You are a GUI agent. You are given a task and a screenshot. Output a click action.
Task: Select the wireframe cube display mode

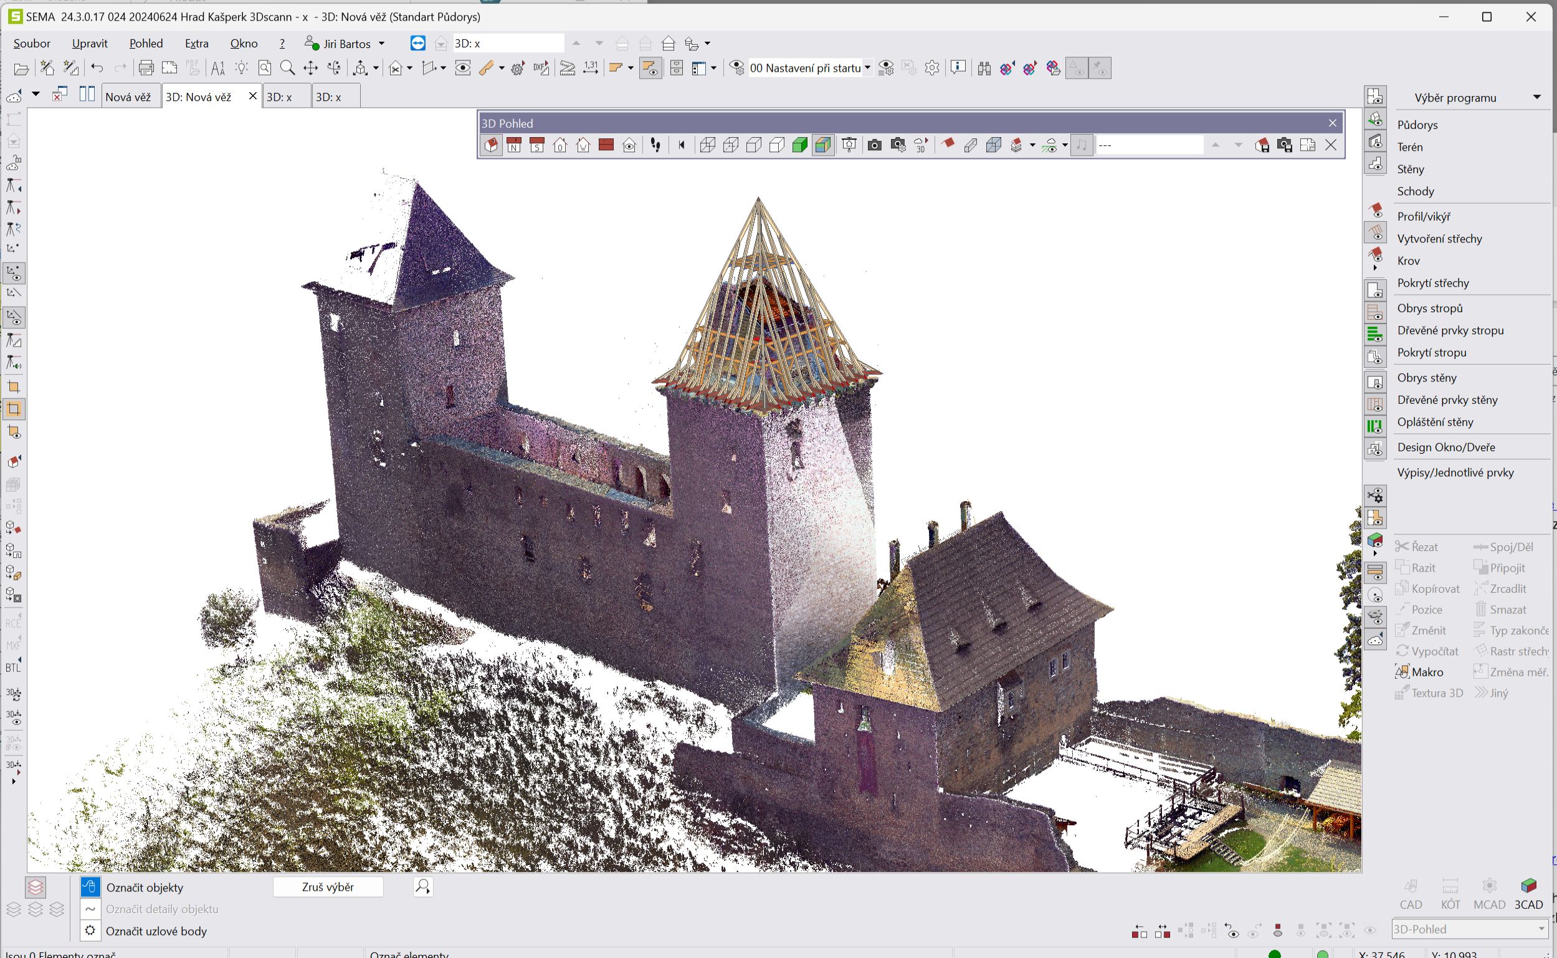pos(708,146)
